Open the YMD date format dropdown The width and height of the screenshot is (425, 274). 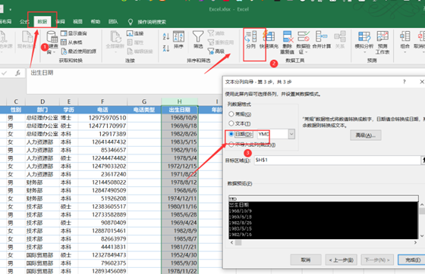tap(291, 134)
